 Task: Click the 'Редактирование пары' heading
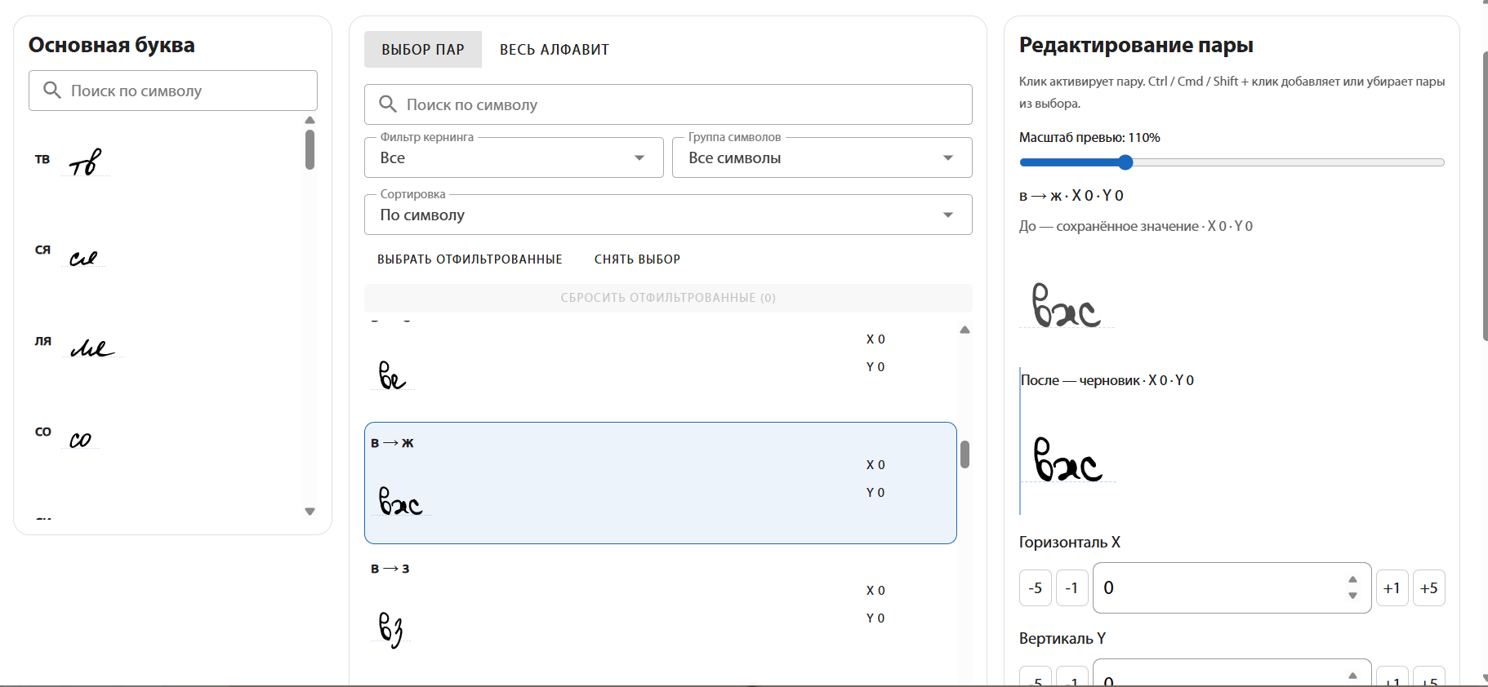pos(1136,45)
